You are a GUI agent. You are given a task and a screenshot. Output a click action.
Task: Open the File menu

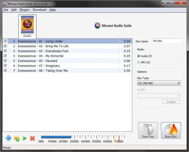6,10
